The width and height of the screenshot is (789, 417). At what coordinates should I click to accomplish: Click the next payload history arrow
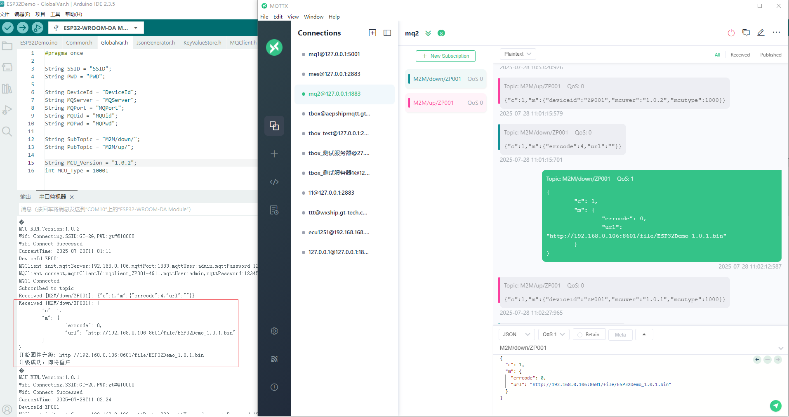[x=777, y=360]
